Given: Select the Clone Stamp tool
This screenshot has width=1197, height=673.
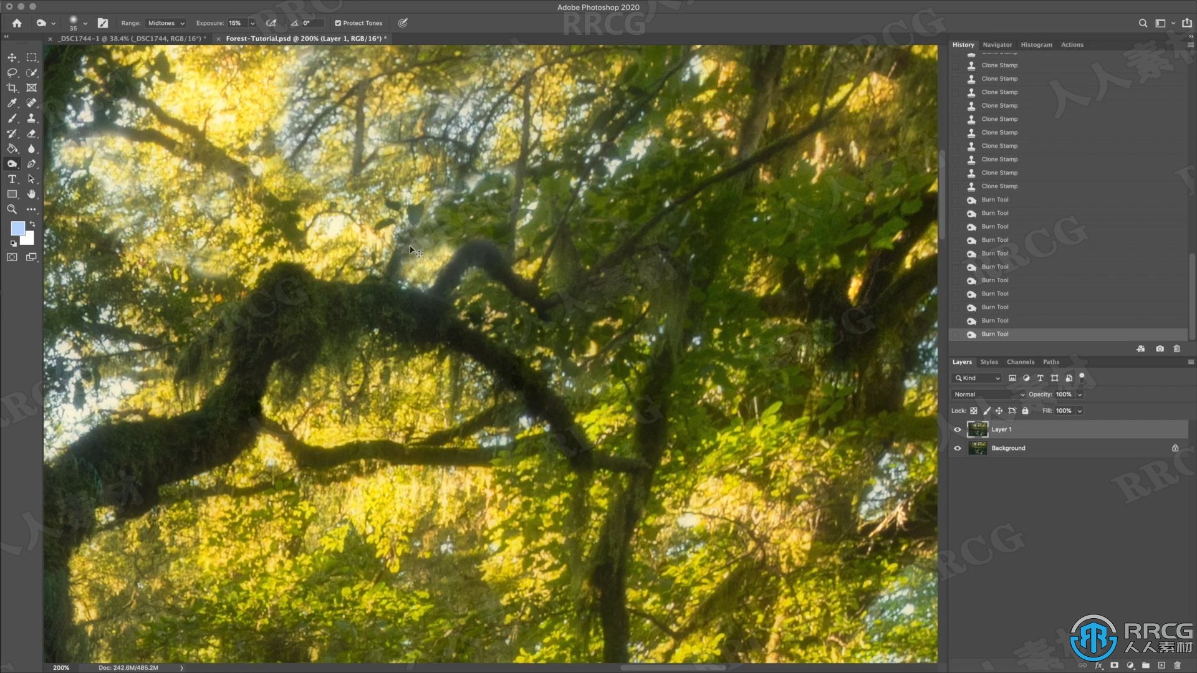Looking at the screenshot, I should (x=32, y=118).
